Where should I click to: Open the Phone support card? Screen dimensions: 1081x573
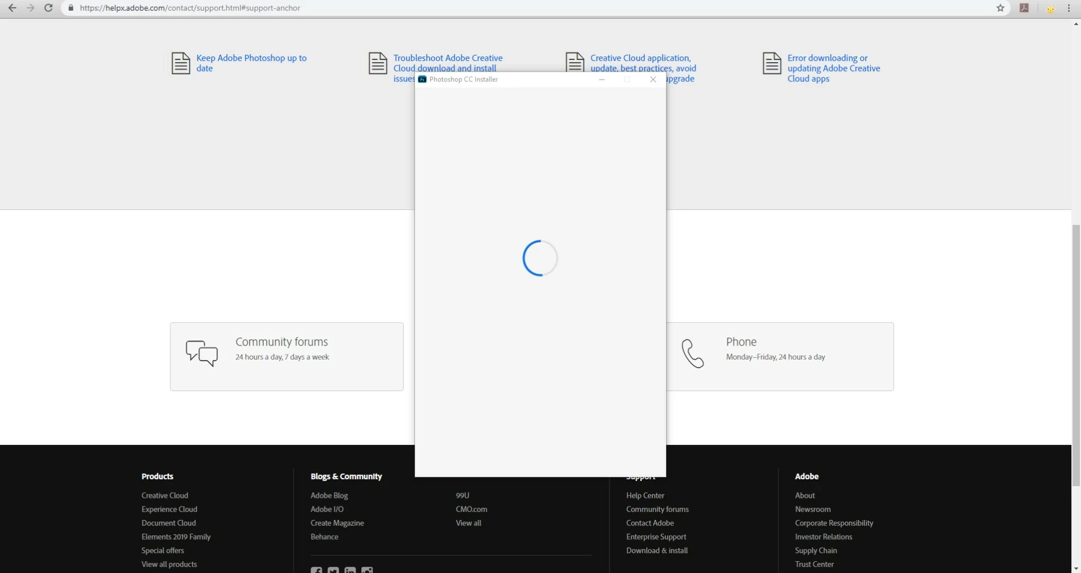tap(780, 357)
